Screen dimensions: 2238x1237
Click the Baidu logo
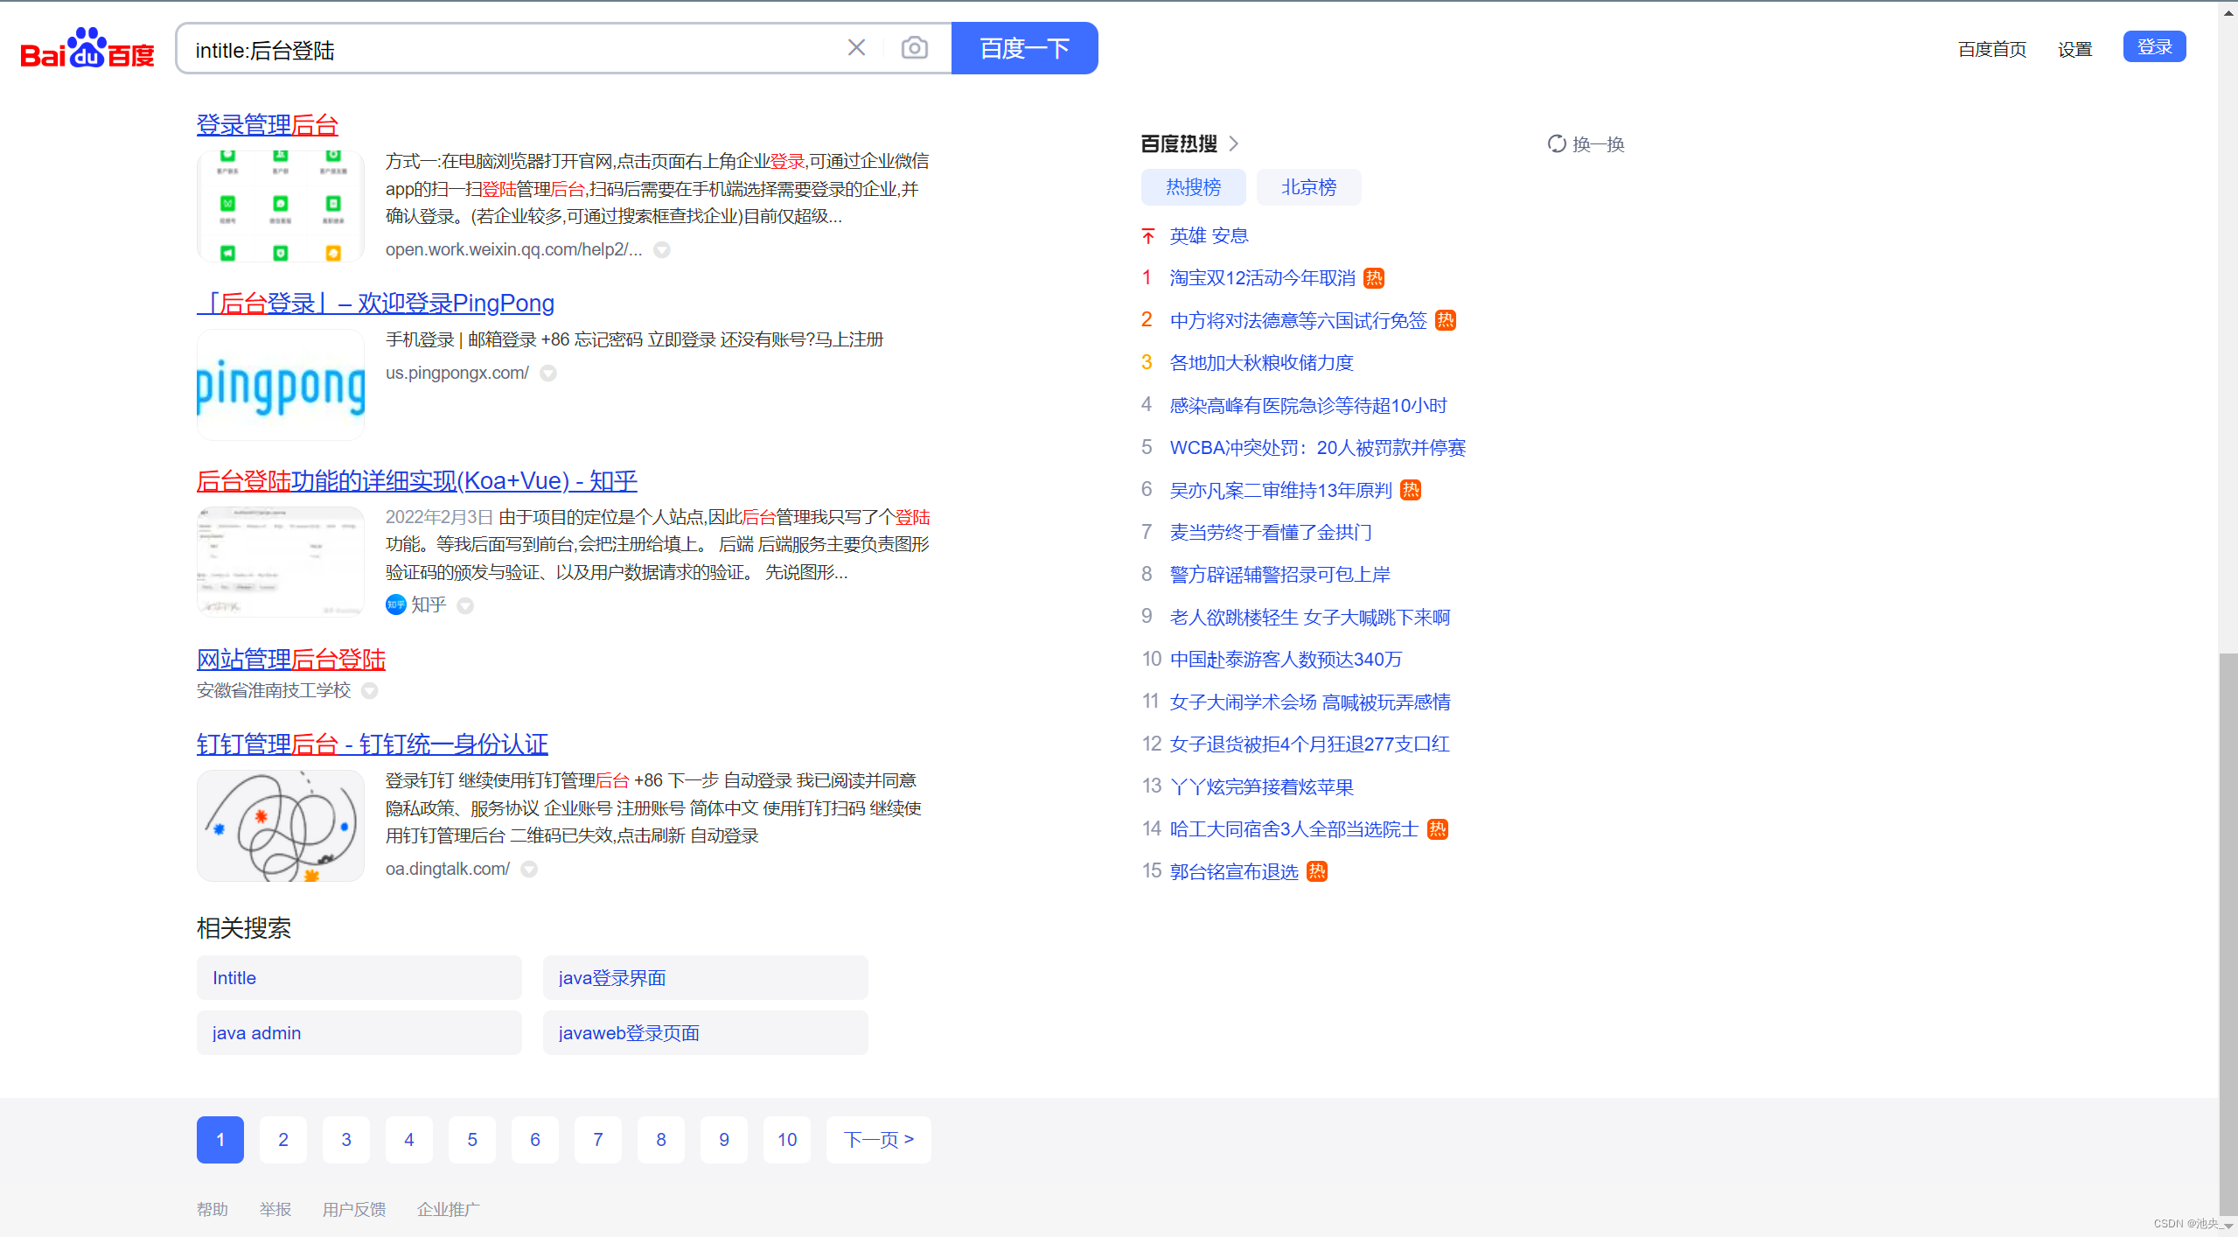87,48
